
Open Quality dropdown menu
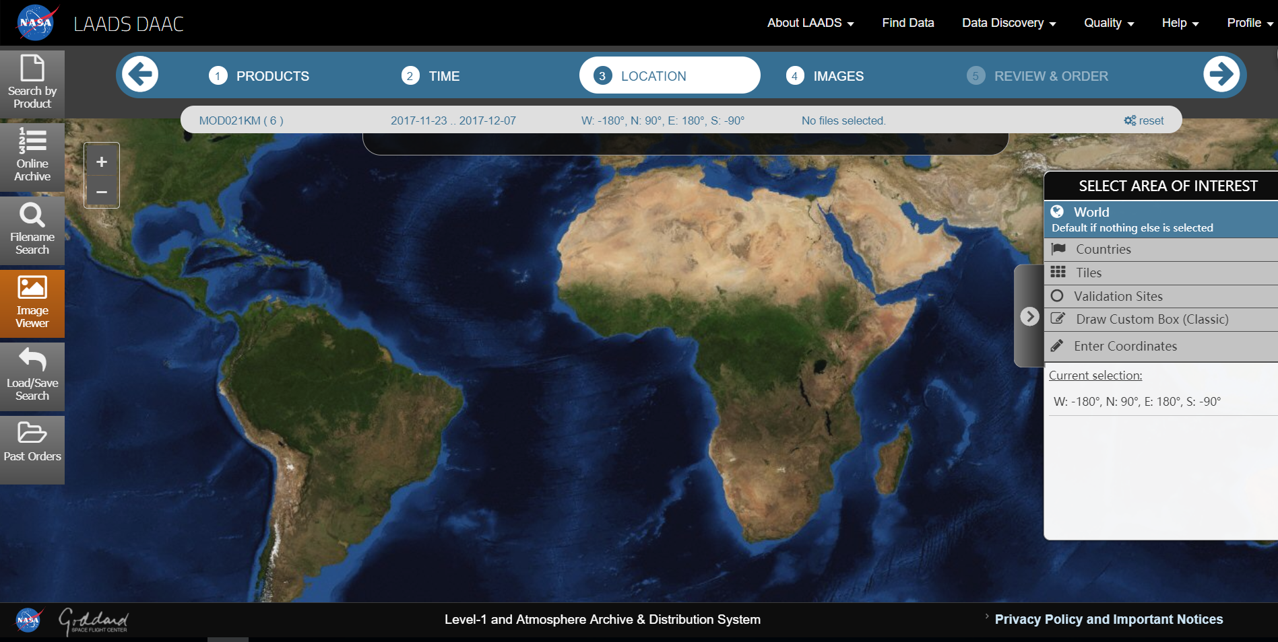pos(1109,23)
